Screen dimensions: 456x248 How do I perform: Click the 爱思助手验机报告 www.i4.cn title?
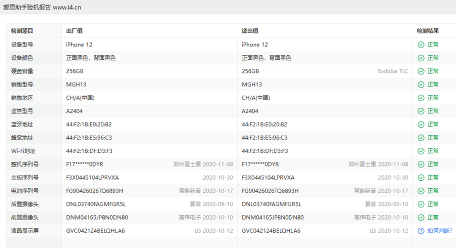[x=42, y=7]
